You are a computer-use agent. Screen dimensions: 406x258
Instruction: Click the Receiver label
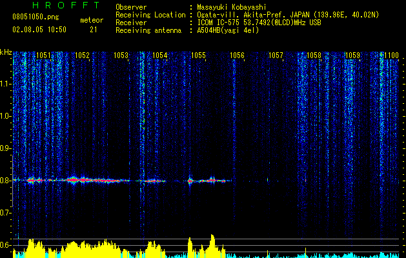pos(131,23)
